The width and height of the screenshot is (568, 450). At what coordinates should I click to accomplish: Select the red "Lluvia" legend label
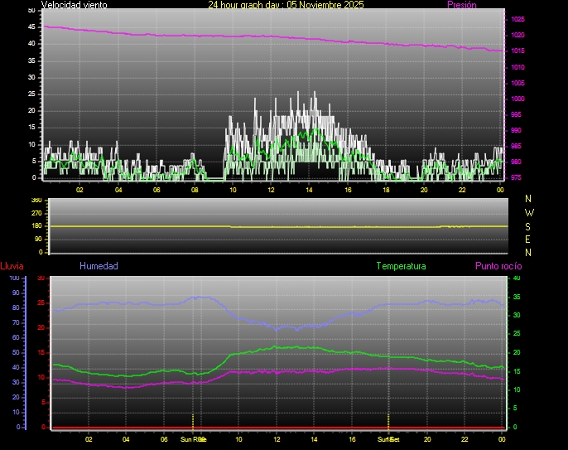(12, 266)
